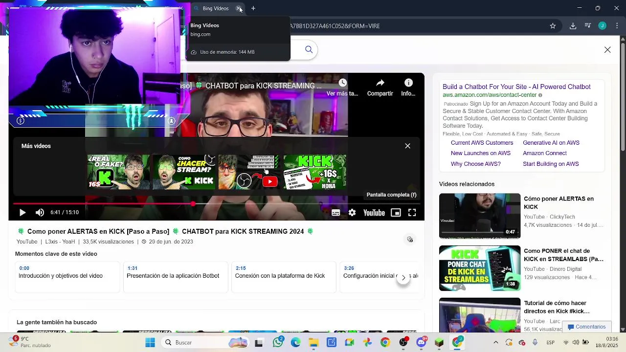Switch the ESP keyboard language indicator
The width and height of the screenshot is (626, 352).
click(551, 343)
